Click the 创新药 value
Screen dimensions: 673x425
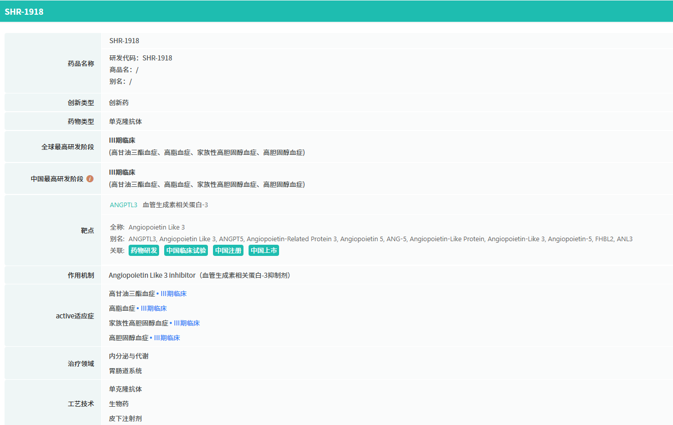pos(119,103)
